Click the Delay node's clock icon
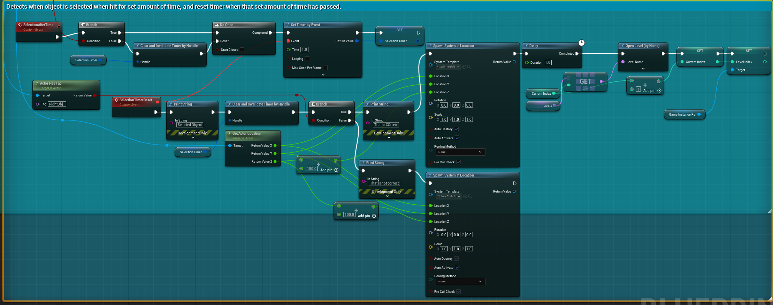The image size is (773, 305). coord(581,43)
